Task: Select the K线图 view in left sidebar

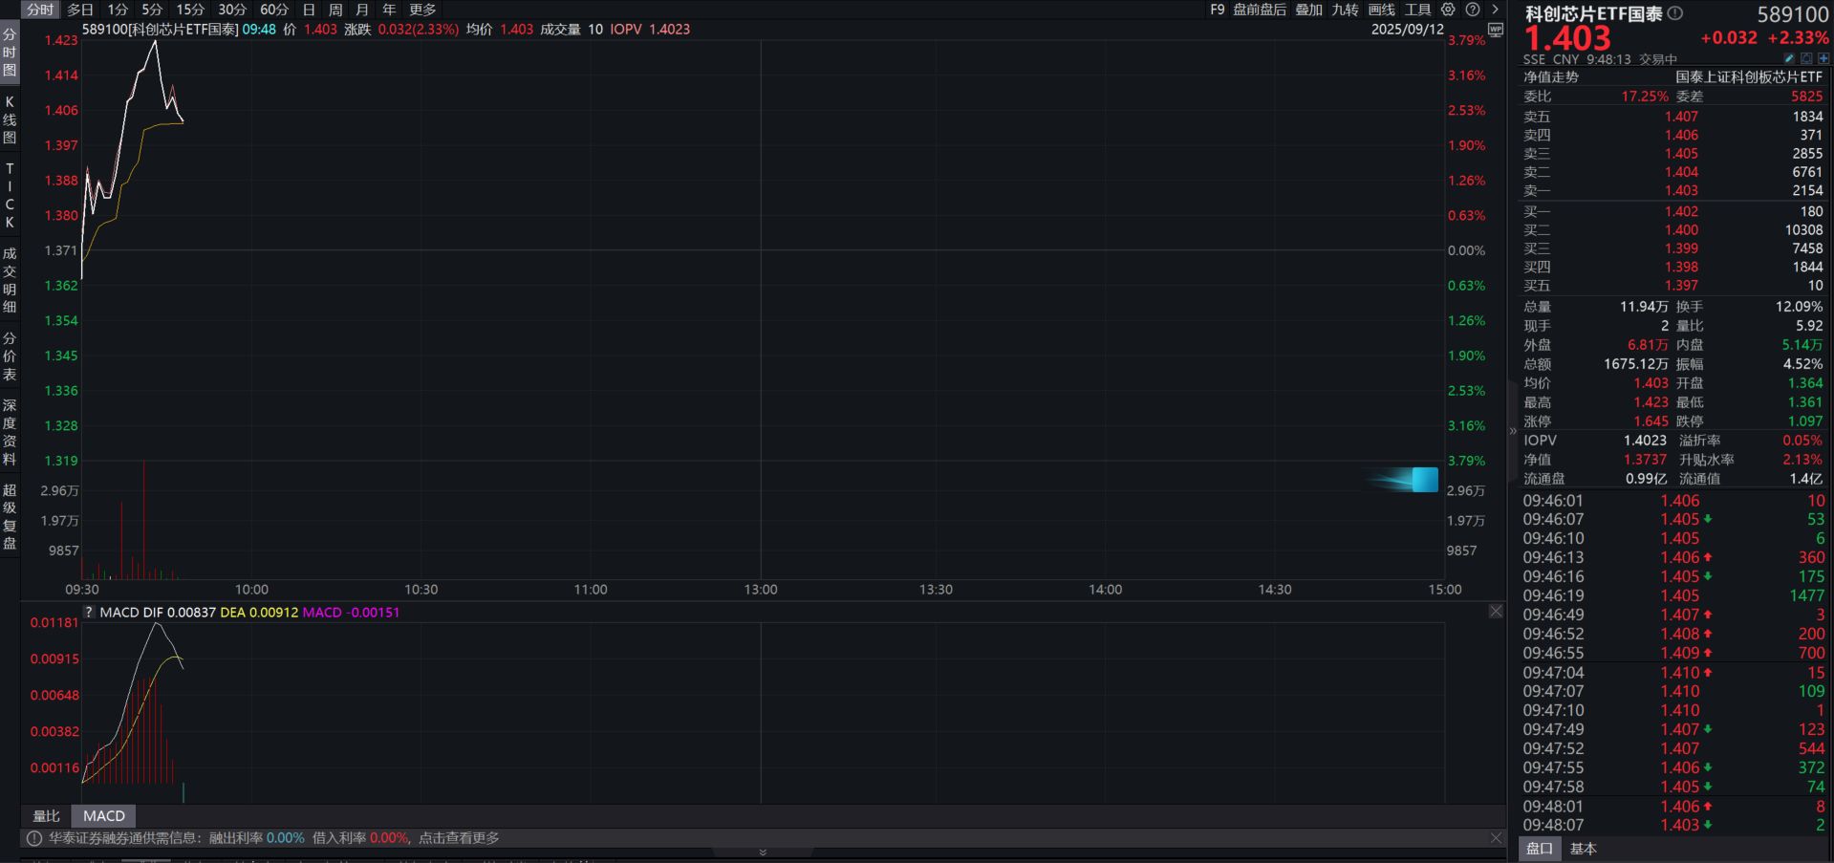Action: point(10,119)
